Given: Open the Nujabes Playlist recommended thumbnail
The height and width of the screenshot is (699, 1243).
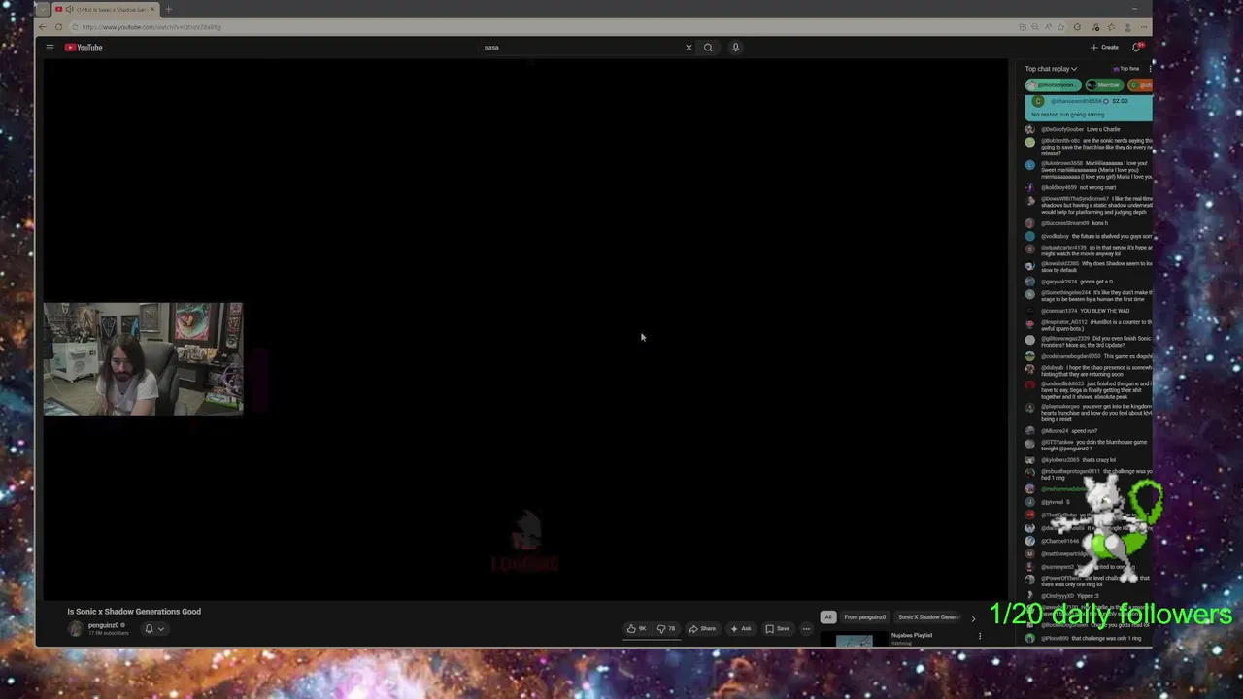Looking at the screenshot, I should pyautogui.click(x=854, y=641).
